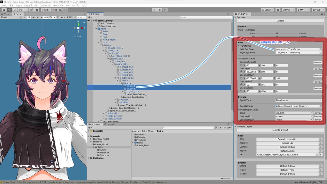Switch to the ゲーム tab
The image size is (327, 184).
point(5,14)
